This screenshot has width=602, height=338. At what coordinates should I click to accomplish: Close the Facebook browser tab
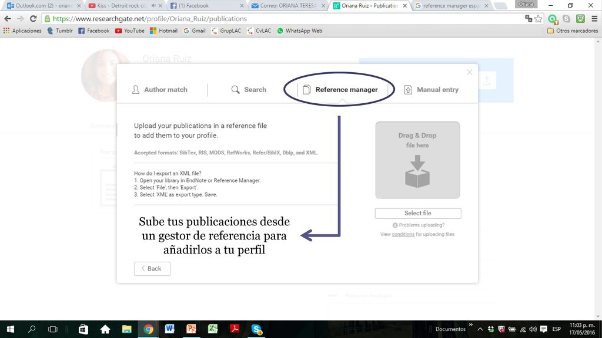[242, 6]
